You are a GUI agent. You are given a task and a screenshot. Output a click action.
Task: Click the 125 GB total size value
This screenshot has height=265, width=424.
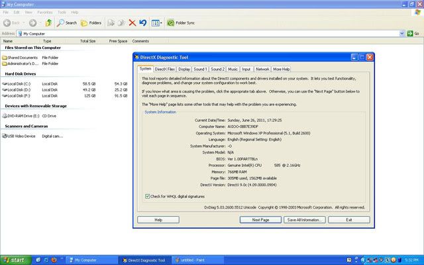click(x=90, y=95)
